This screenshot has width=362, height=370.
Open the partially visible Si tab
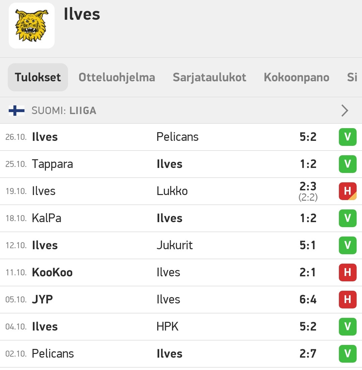click(x=352, y=77)
